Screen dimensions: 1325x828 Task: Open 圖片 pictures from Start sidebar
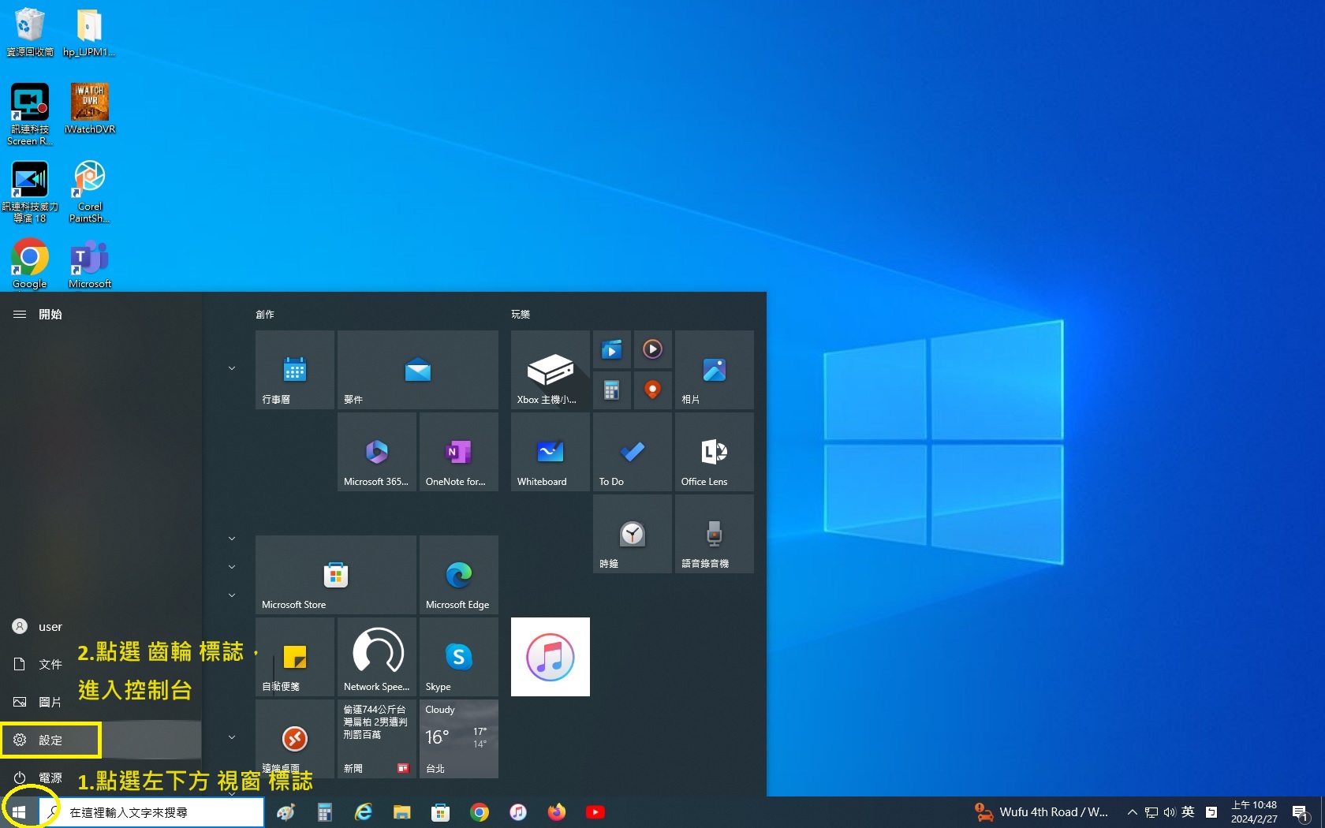click(x=101, y=702)
